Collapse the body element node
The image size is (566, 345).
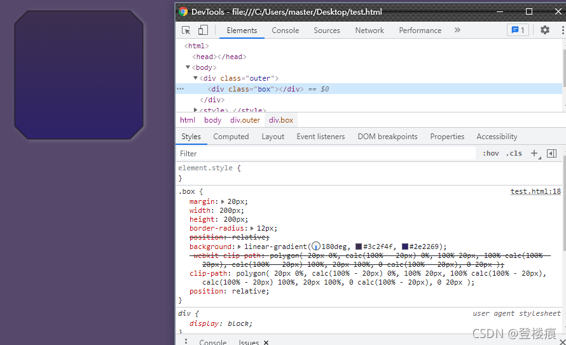pyautogui.click(x=188, y=67)
